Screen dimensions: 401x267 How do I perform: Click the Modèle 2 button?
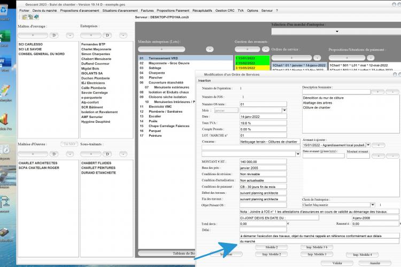[x=271, y=247]
